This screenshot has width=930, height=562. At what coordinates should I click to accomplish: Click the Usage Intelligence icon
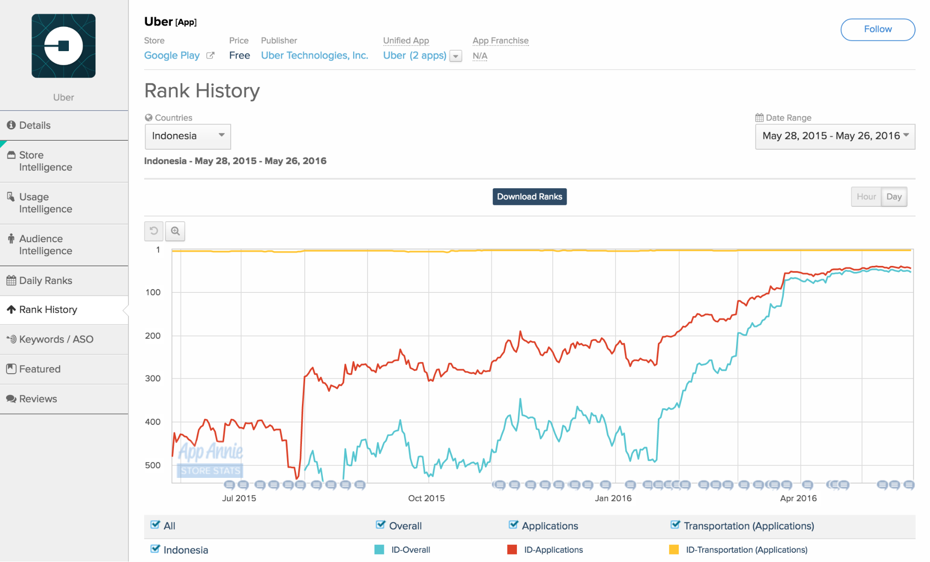[11, 197]
